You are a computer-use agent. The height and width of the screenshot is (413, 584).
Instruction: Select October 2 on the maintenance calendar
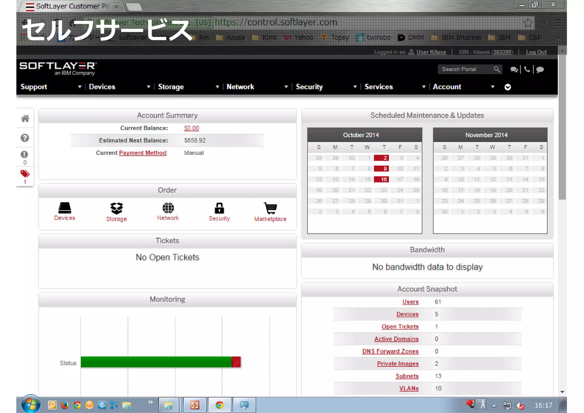pos(382,158)
